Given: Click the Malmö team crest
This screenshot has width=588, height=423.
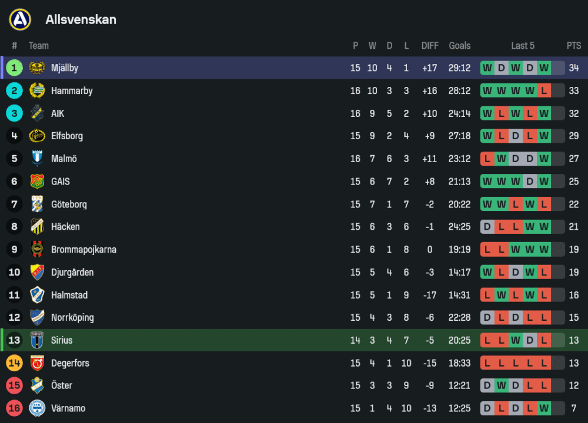Looking at the screenshot, I should click(37, 159).
